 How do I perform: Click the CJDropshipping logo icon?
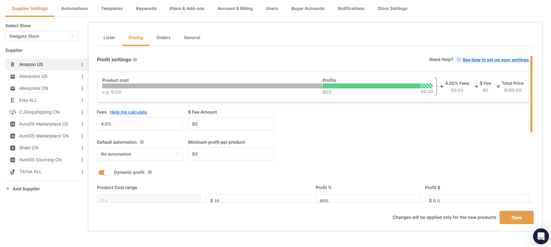point(13,112)
